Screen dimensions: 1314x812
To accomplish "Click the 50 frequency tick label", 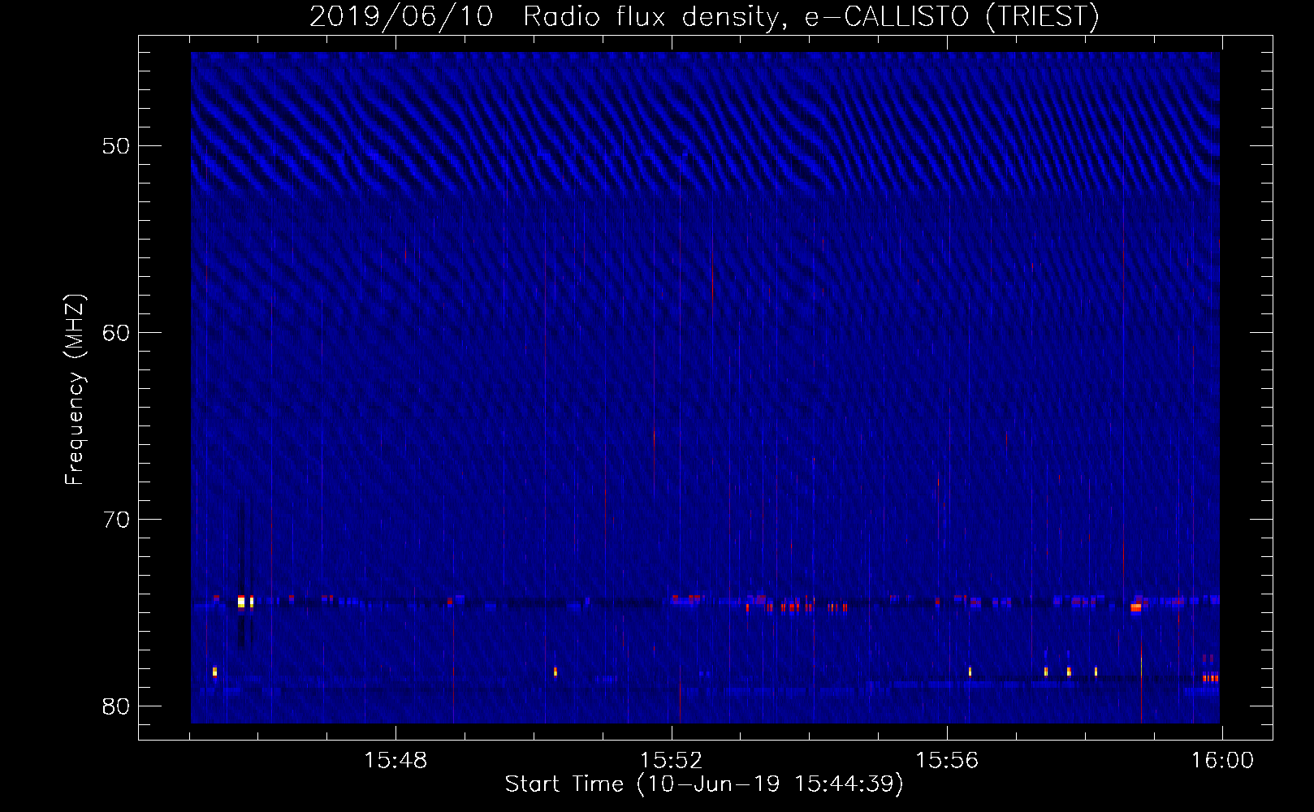I will click(x=116, y=146).
